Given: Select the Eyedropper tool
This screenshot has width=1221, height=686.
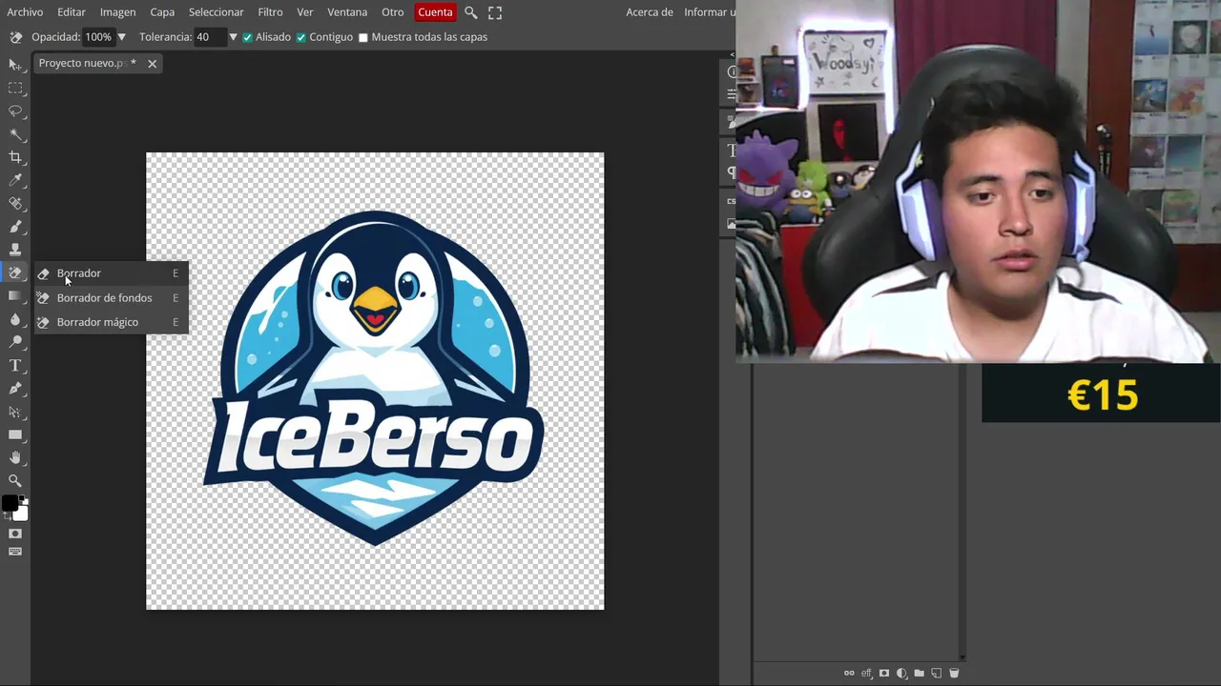Looking at the screenshot, I should [15, 180].
